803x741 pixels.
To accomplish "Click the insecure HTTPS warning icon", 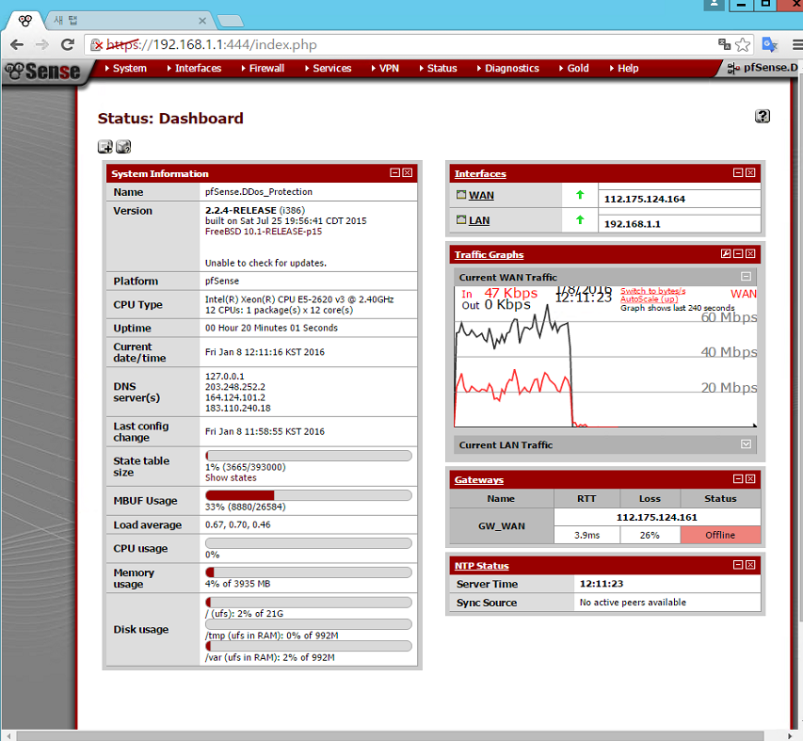I will [x=97, y=45].
